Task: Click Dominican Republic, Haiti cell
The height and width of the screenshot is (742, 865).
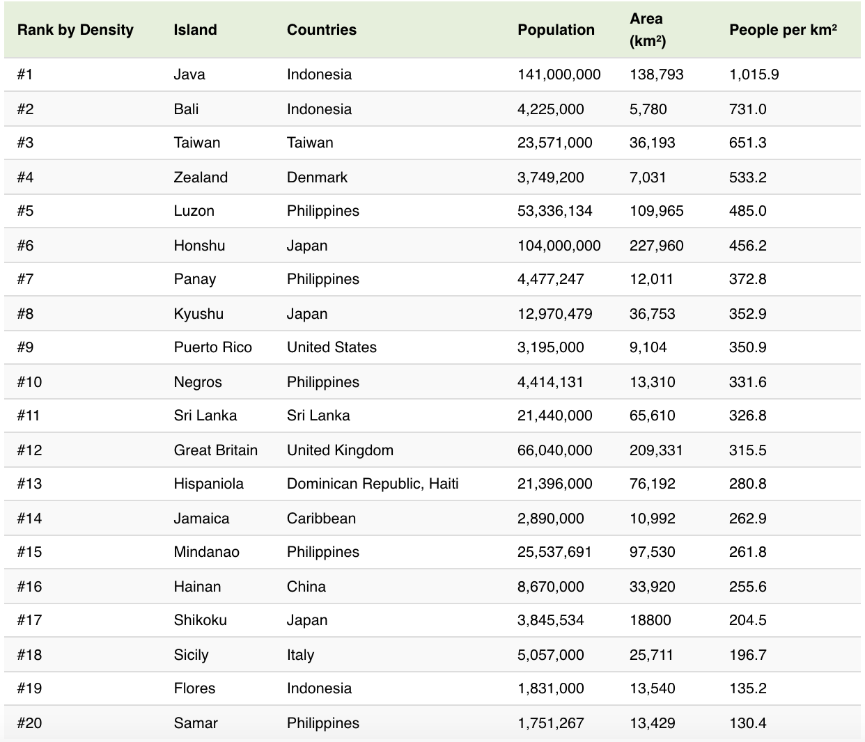Action: [x=373, y=484]
